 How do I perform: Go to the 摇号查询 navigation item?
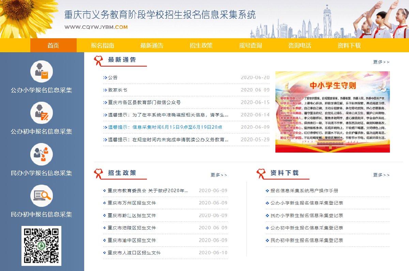click(251, 45)
